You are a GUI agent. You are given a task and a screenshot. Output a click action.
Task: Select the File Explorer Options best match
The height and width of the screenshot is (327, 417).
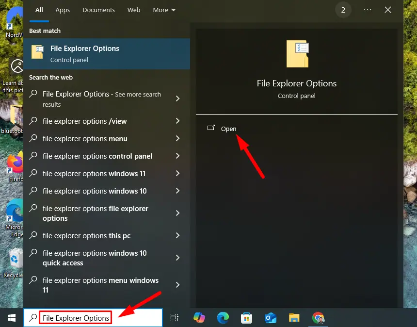tap(107, 54)
